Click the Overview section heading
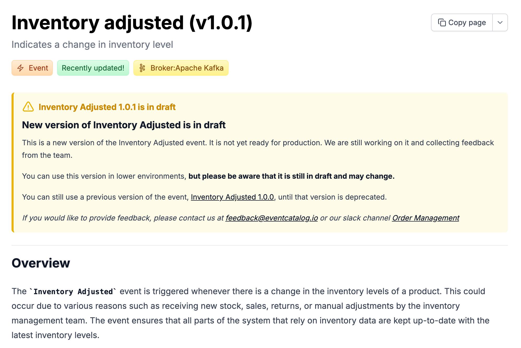The height and width of the screenshot is (348, 521). coord(41,263)
